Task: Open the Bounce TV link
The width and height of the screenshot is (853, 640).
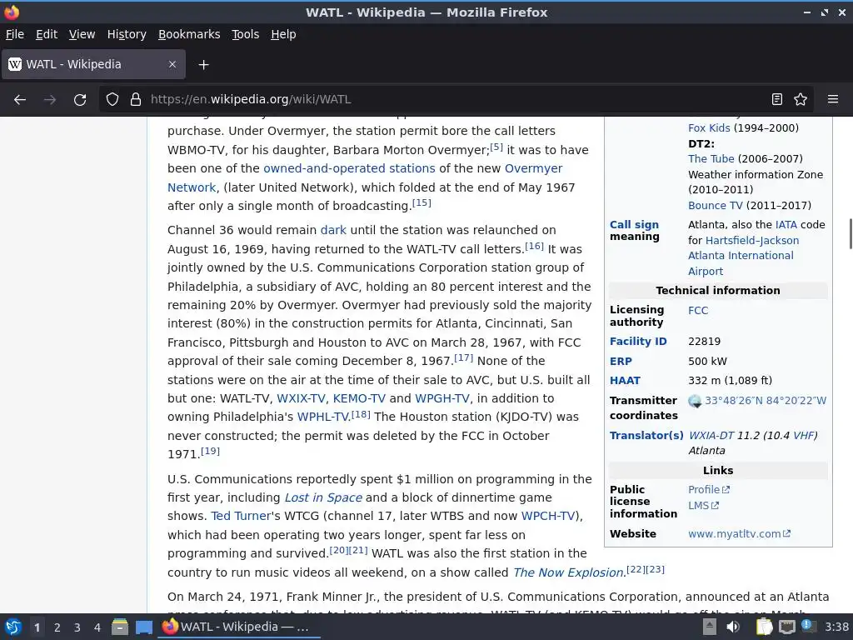Action: point(716,206)
